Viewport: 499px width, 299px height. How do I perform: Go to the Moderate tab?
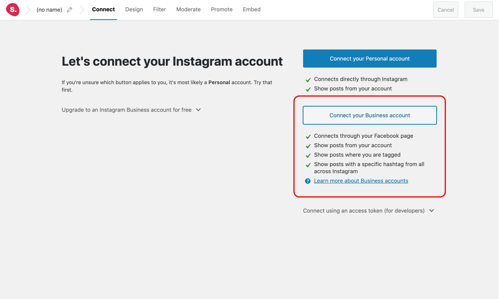(x=188, y=9)
